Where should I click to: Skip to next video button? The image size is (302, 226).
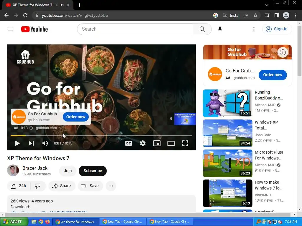pyautogui.click(x=31, y=143)
